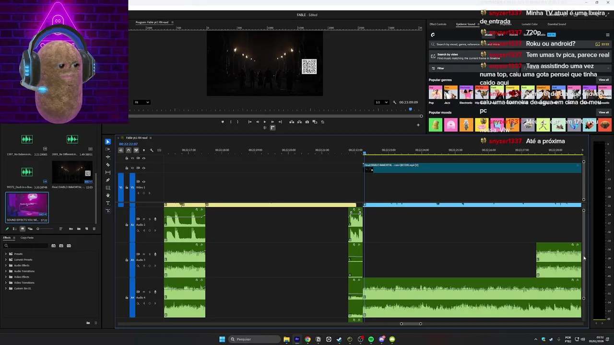Select the Razor tool

coord(108,165)
